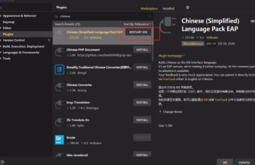The image size is (255, 165).
Task: Click Restart IDE for Chinese Language Pack
Action: pyautogui.click(x=138, y=32)
